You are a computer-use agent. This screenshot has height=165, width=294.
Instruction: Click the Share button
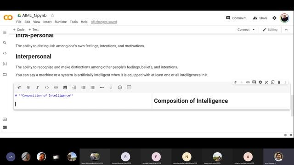point(260,18)
